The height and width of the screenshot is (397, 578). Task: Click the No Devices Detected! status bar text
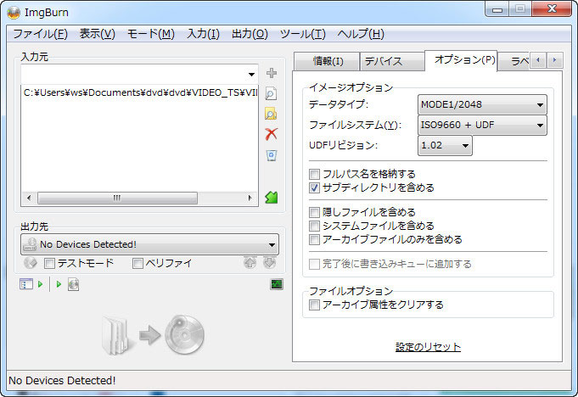coord(62,380)
